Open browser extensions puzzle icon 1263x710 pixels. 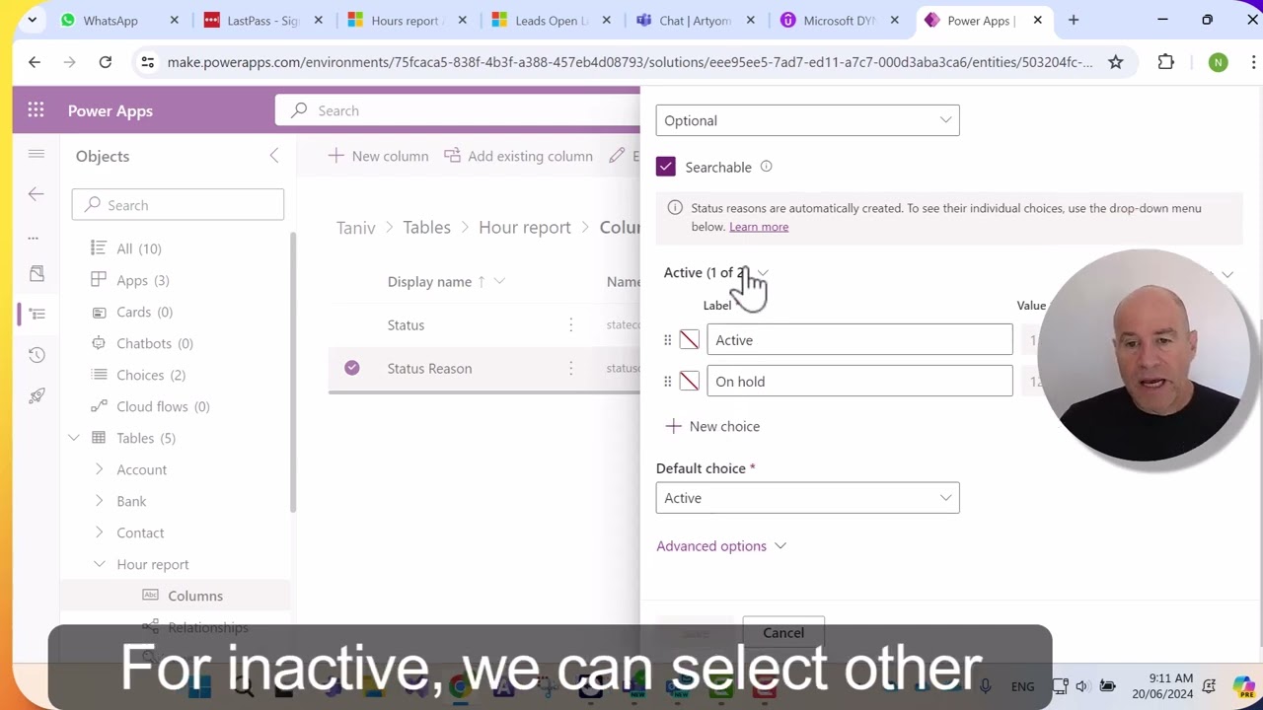[1166, 62]
